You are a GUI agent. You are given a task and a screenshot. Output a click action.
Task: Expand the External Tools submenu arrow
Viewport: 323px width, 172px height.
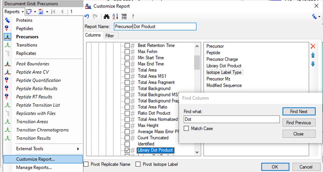[x=78, y=149]
